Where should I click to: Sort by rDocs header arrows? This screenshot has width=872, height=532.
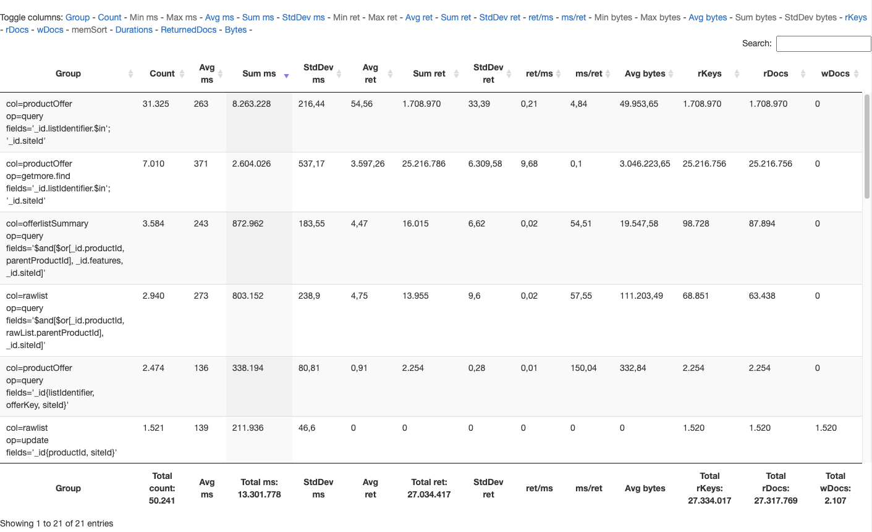click(x=803, y=73)
